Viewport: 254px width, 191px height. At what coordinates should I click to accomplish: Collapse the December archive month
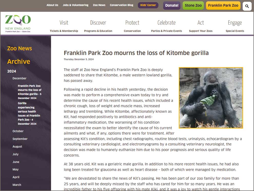(19, 78)
